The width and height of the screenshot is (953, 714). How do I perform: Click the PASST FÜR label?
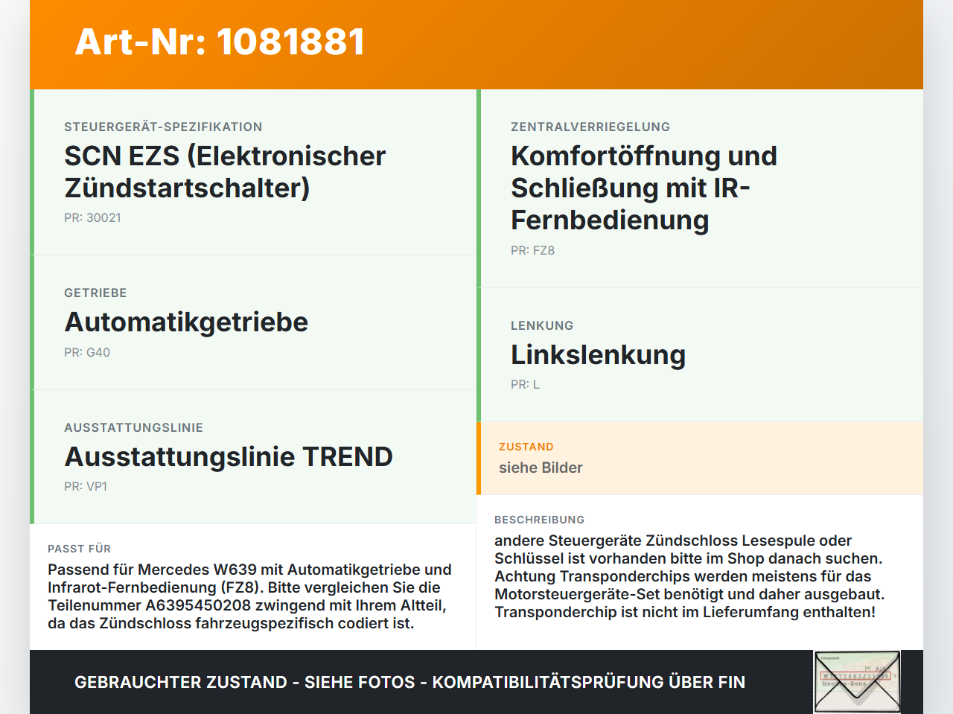79,549
